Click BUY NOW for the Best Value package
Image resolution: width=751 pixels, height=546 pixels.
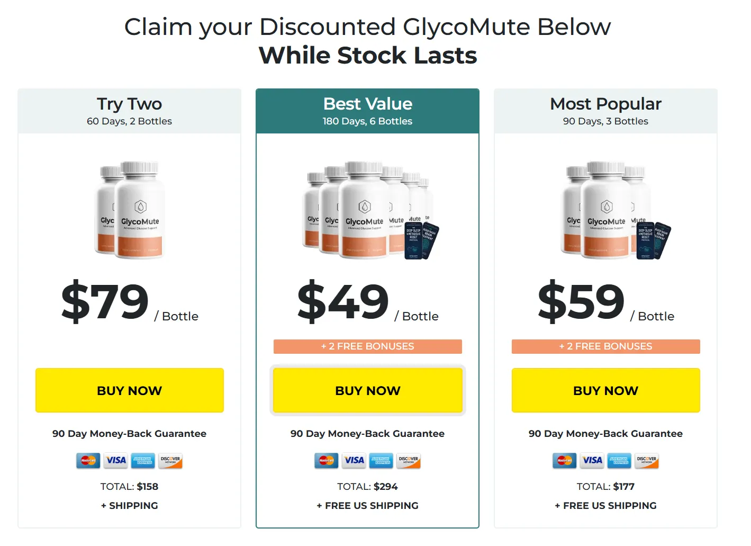click(x=367, y=390)
